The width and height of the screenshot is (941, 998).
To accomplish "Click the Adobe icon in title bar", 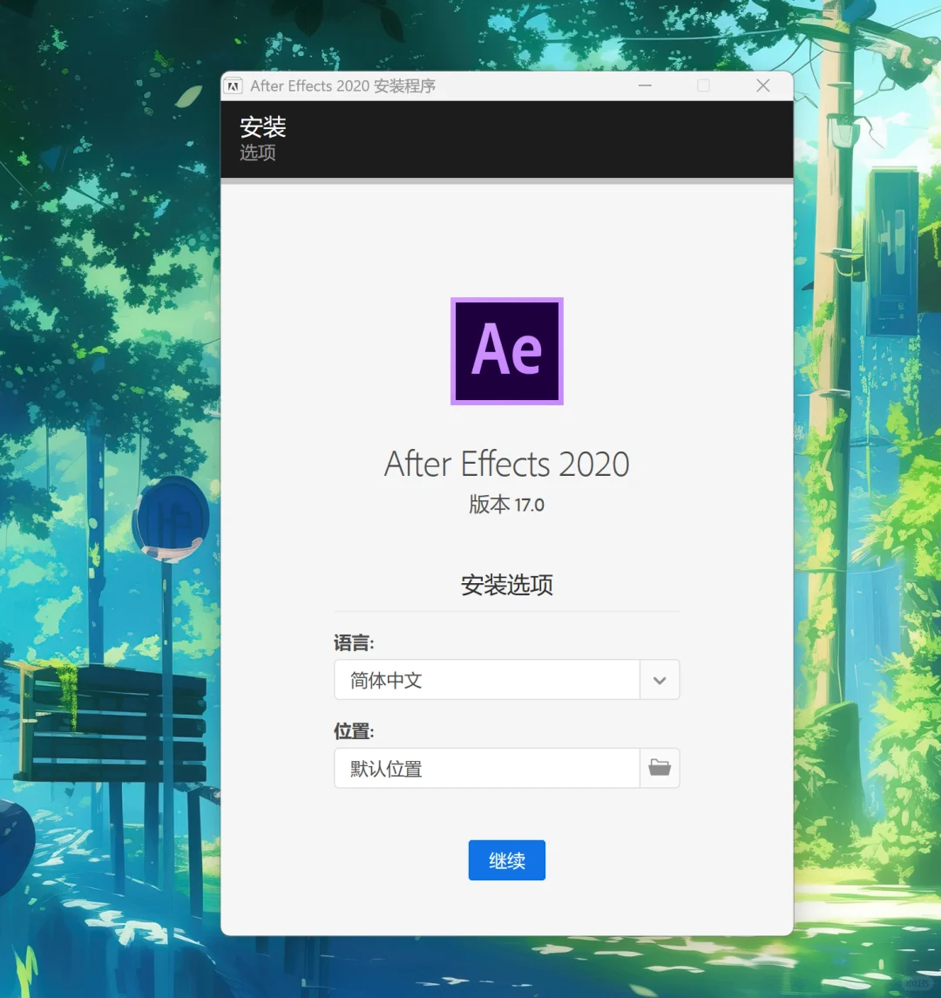I will [x=234, y=86].
